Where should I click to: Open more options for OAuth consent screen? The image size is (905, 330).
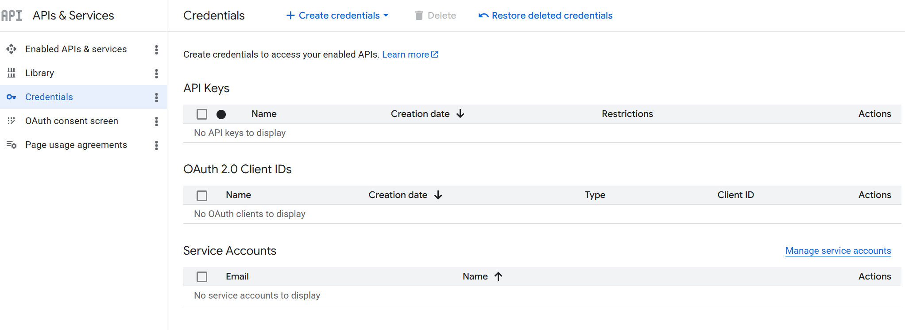(x=156, y=121)
